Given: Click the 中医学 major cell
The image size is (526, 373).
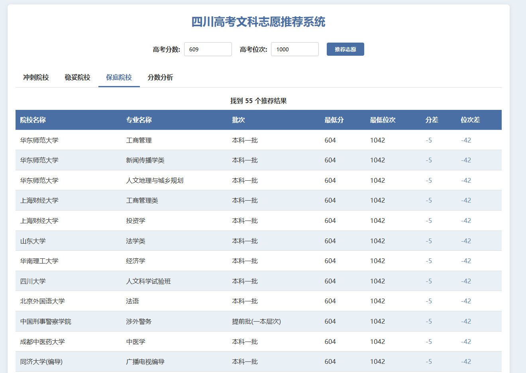Looking at the screenshot, I should (136, 342).
